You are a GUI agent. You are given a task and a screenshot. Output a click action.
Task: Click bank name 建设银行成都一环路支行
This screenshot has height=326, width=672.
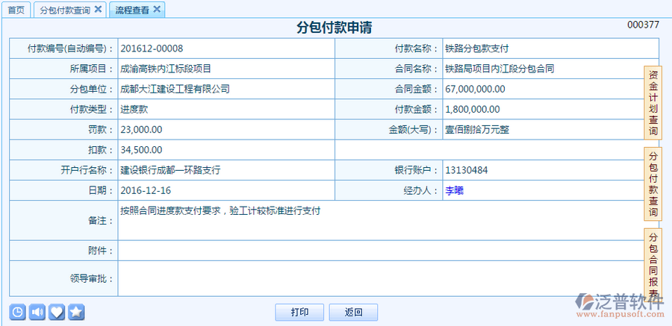point(170,171)
